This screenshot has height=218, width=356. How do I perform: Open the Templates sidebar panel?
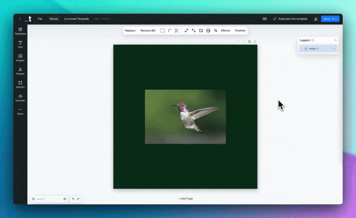pos(20,31)
